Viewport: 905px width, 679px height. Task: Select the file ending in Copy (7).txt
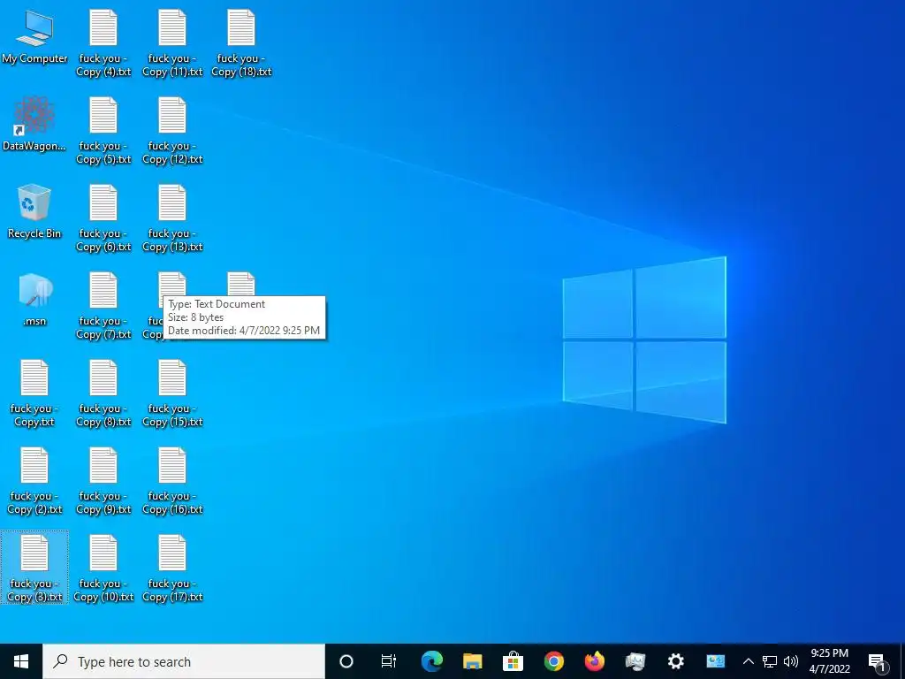click(104, 307)
